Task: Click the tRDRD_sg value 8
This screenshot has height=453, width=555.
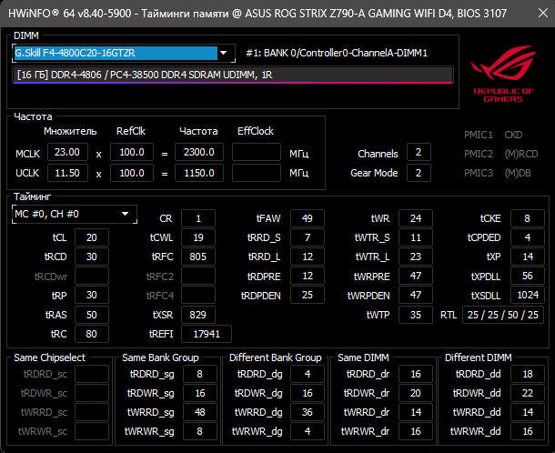Action: (x=200, y=374)
